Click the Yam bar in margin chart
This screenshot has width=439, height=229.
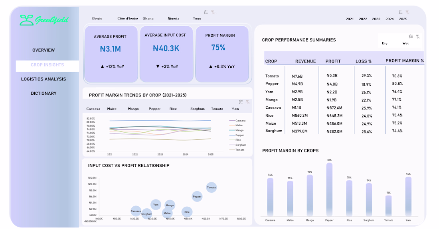coord(408,197)
